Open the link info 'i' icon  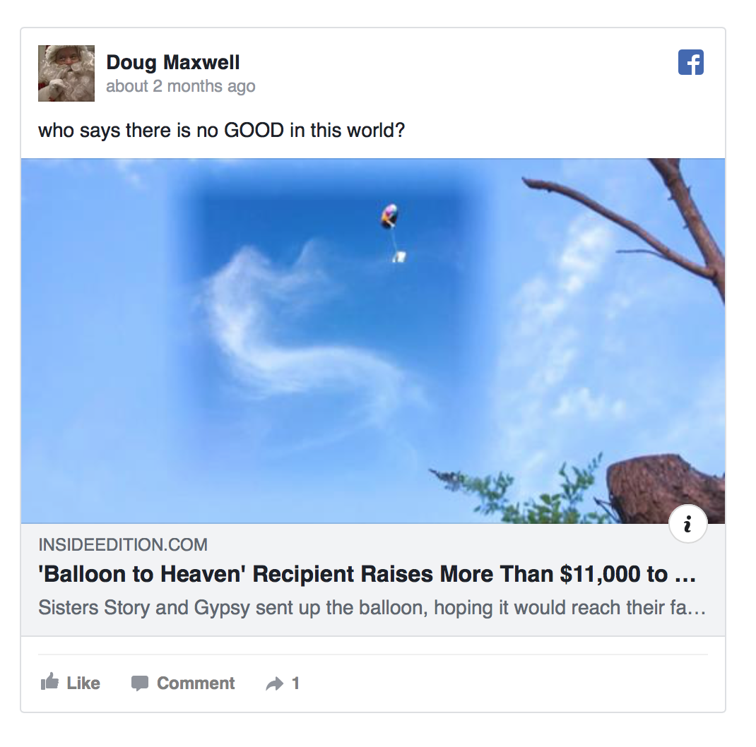click(x=687, y=523)
